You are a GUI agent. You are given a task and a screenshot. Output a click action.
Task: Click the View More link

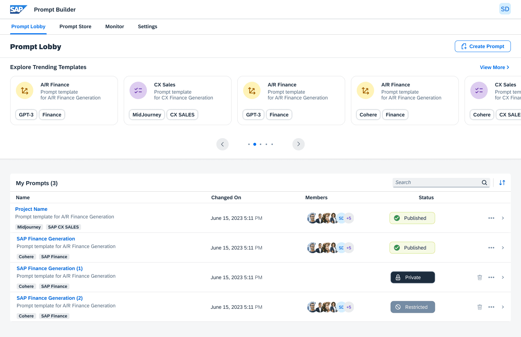[494, 67]
